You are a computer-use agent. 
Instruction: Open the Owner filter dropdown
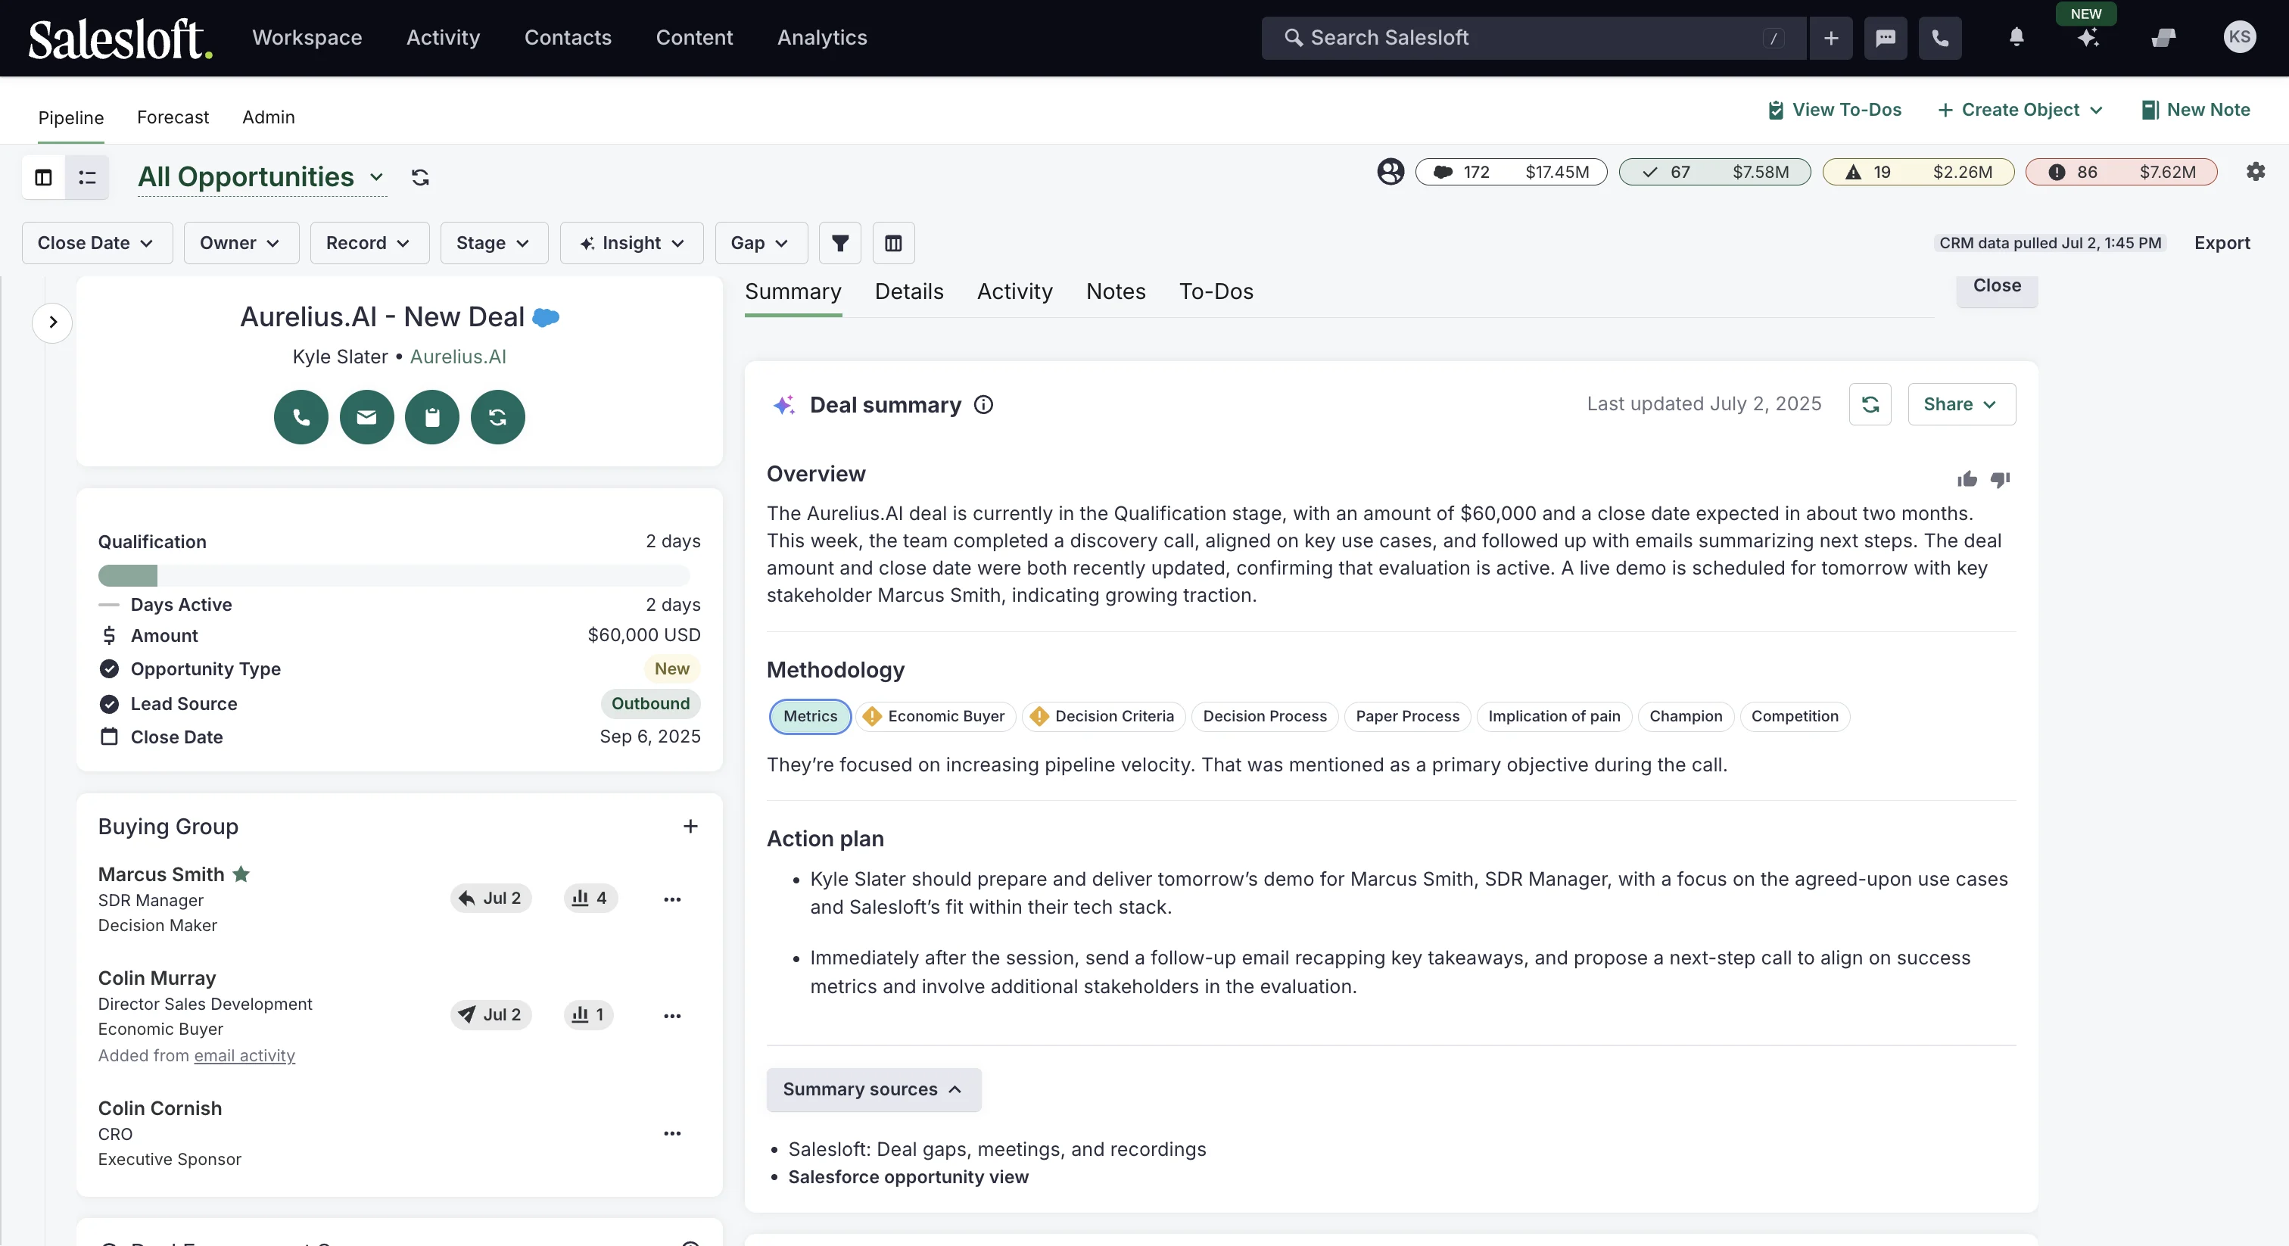click(x=241, y=243)
